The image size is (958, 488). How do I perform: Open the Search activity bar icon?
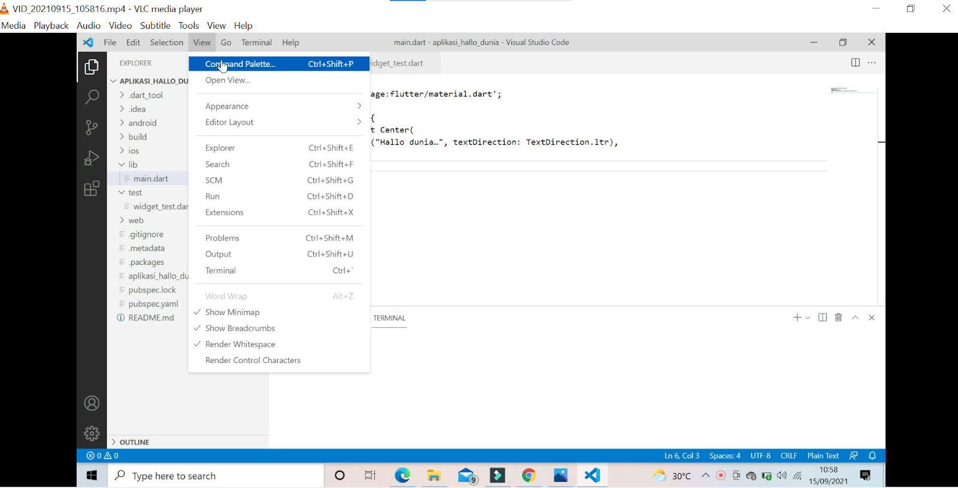coord(92,97)
